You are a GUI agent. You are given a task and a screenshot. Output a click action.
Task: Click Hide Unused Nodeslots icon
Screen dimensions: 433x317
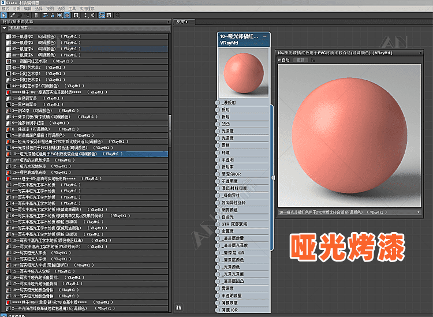click(53, 15)
